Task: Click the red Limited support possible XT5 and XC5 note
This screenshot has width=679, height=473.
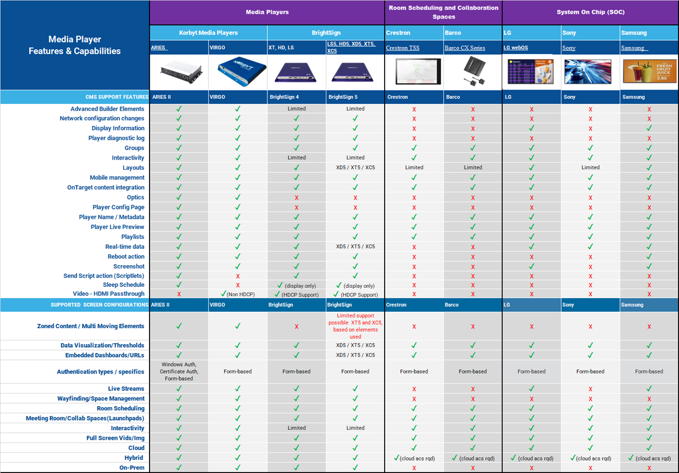Action: click(355, 326)
